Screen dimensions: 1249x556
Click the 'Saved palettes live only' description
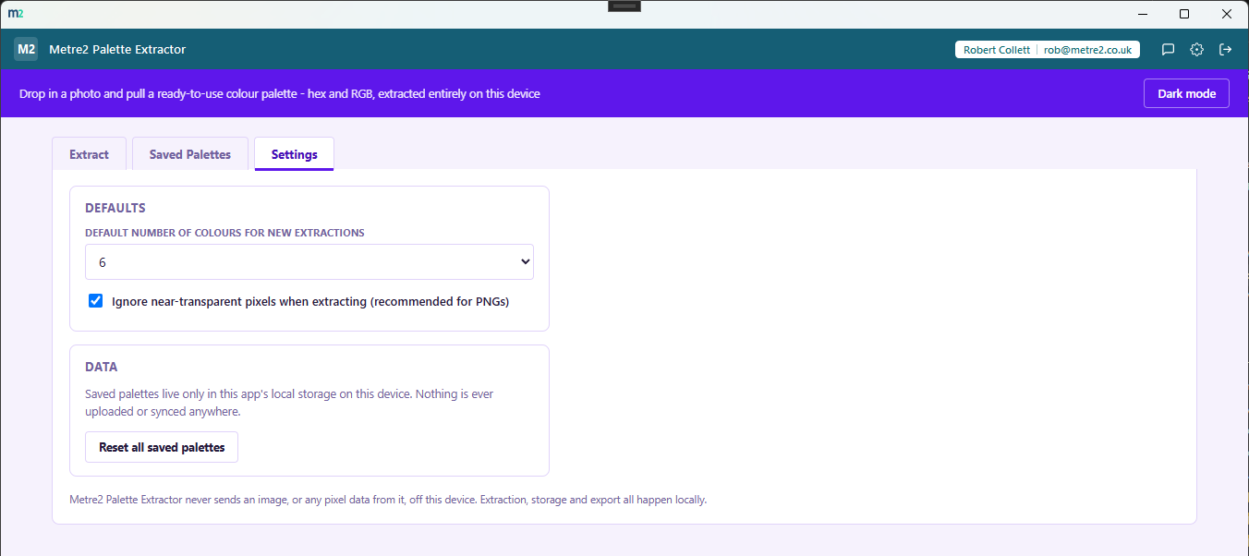pyautogui.click(x=289, y=403)
